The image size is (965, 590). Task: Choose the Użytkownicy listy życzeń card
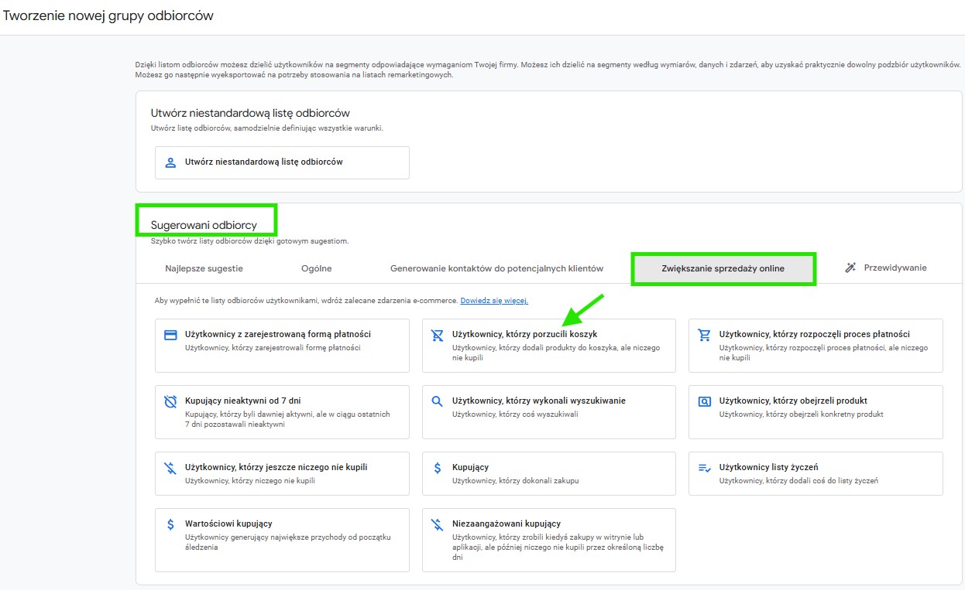point(816,473)
